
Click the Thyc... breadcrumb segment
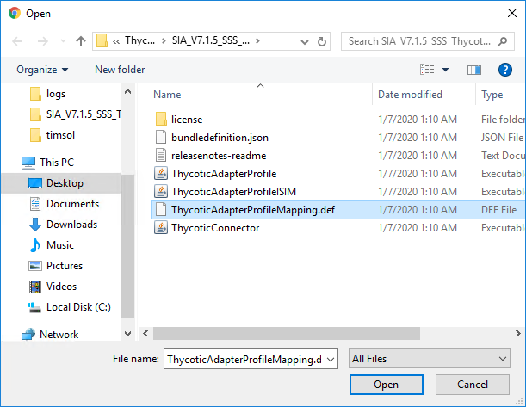pos(139,41)
